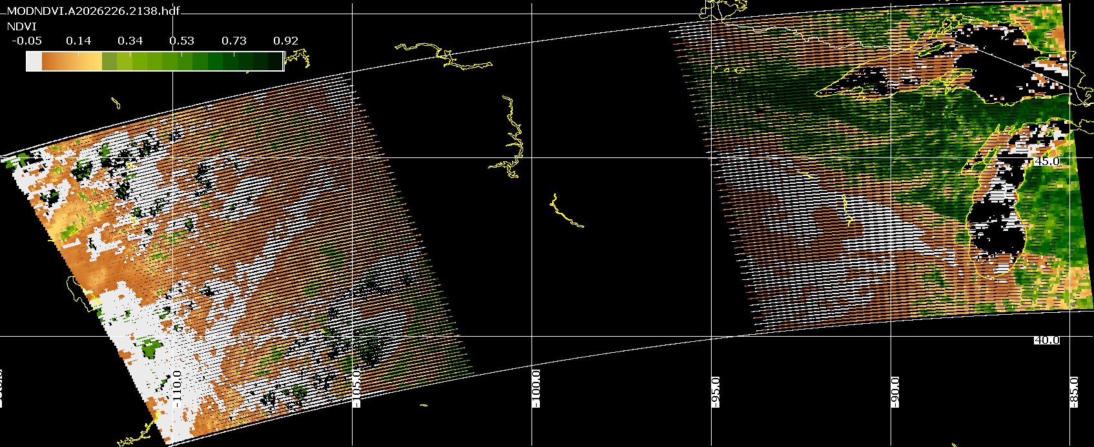1094x447 pixels.
Task: Click the -85.0 longitude label
Action: 1073,392
